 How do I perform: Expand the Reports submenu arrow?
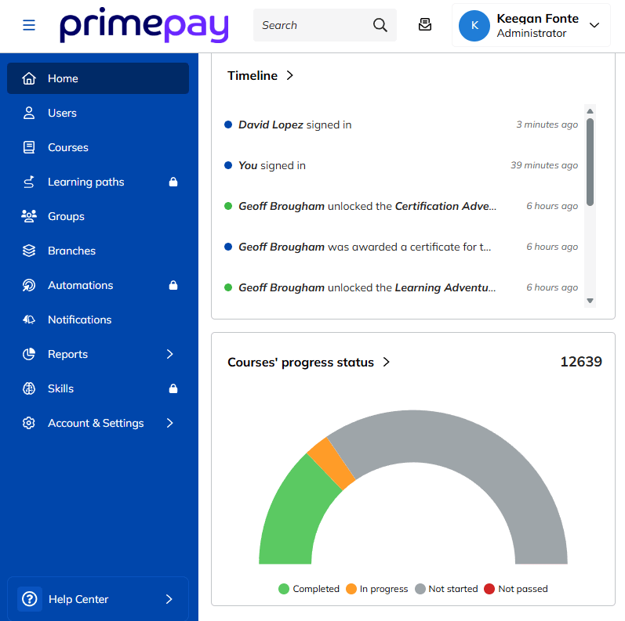click(169, 355)
